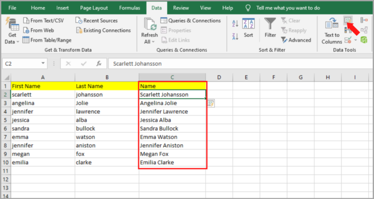
Task: Open Existing Connections
Action: [x=103, y=30]
